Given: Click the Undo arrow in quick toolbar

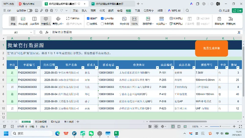Looking at the screenshot, I should tap(56, 10).
